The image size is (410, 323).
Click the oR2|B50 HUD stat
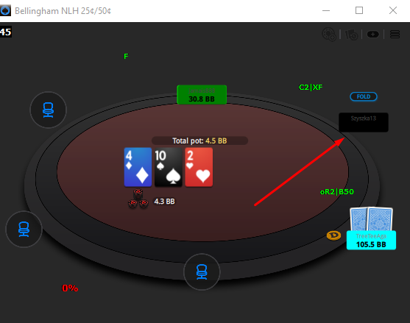coord(337,192)
